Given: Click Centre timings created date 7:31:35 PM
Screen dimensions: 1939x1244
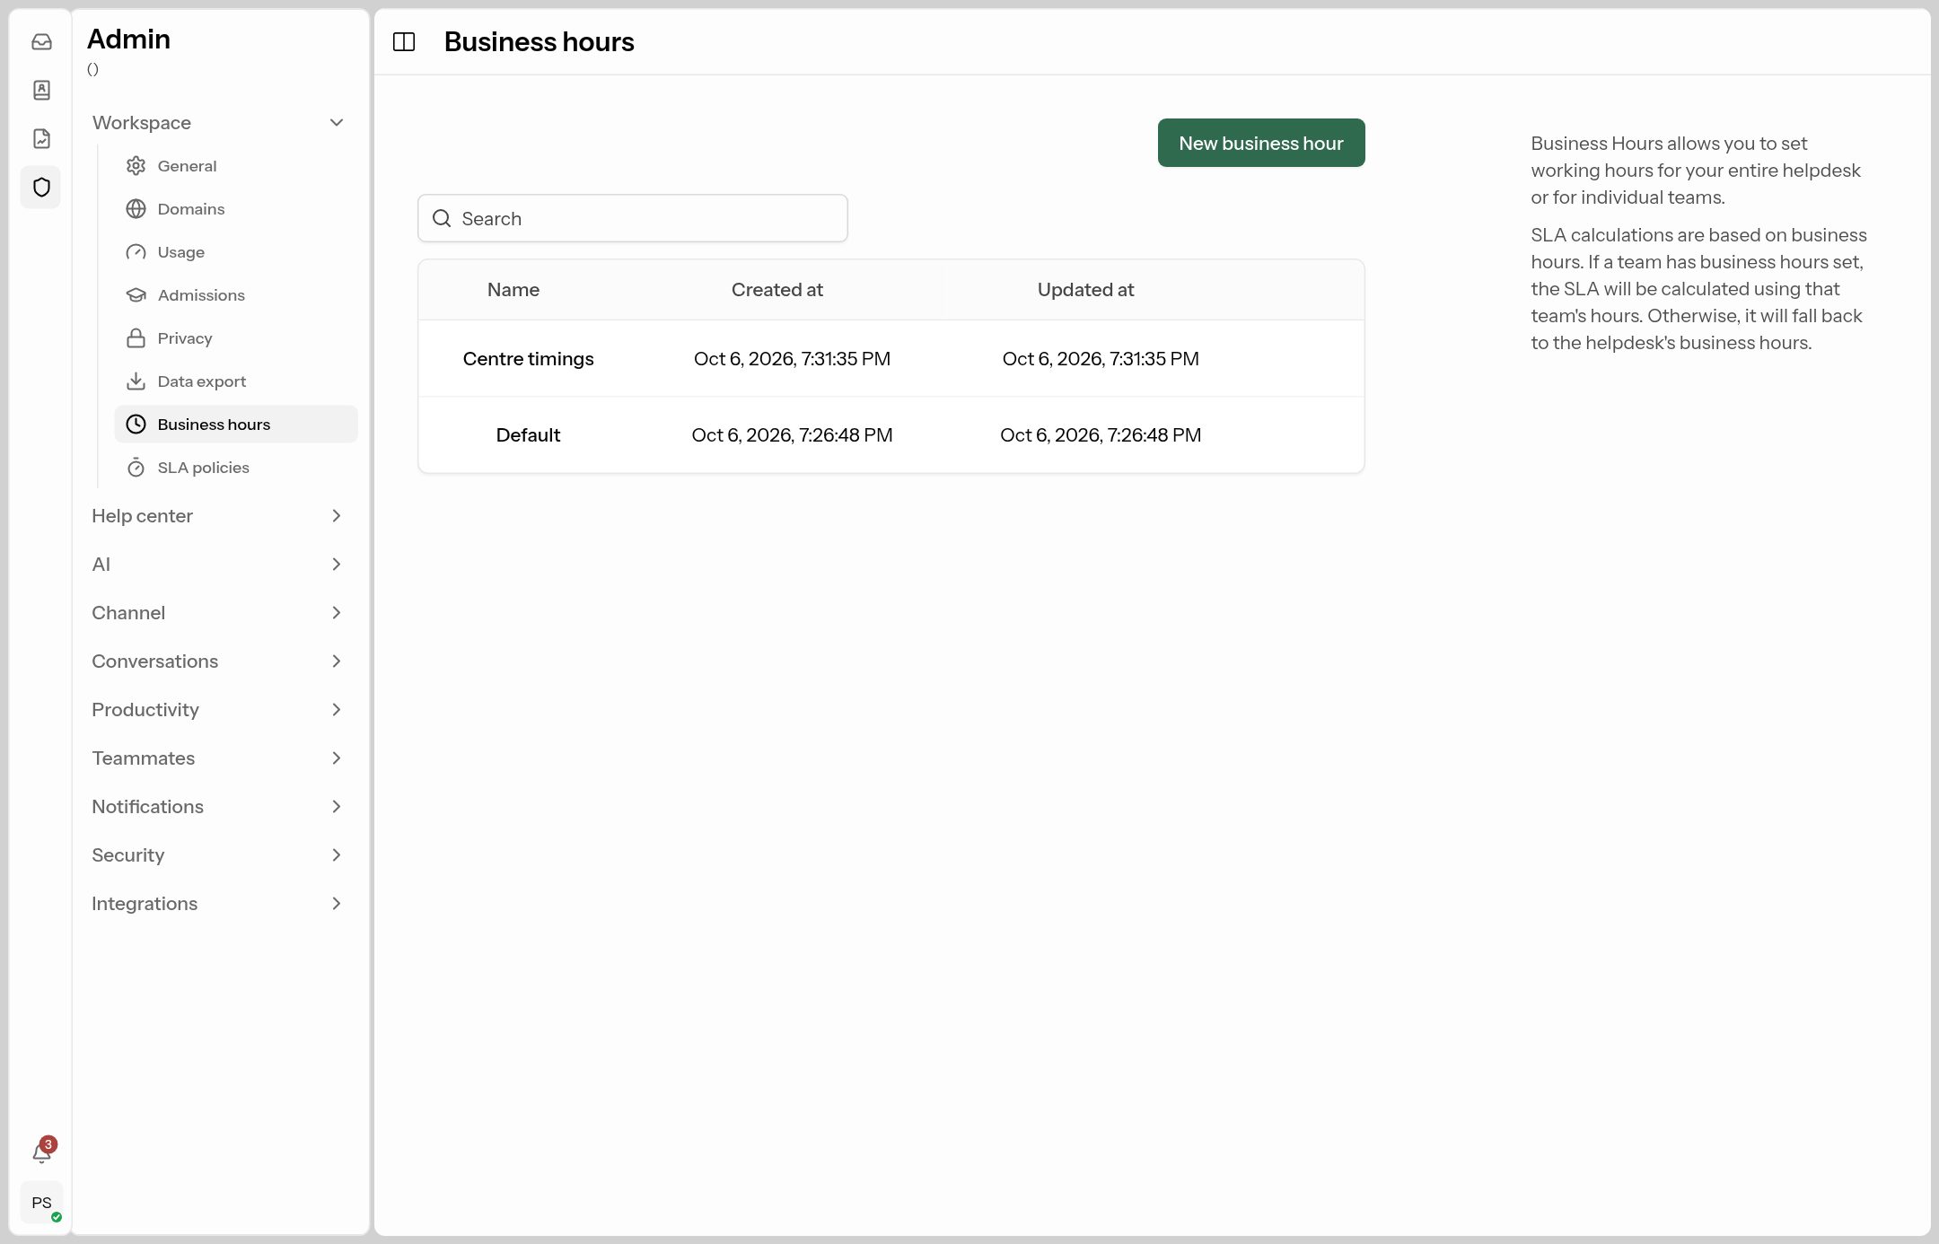Looking at the screenshot, I should (792, 358).
